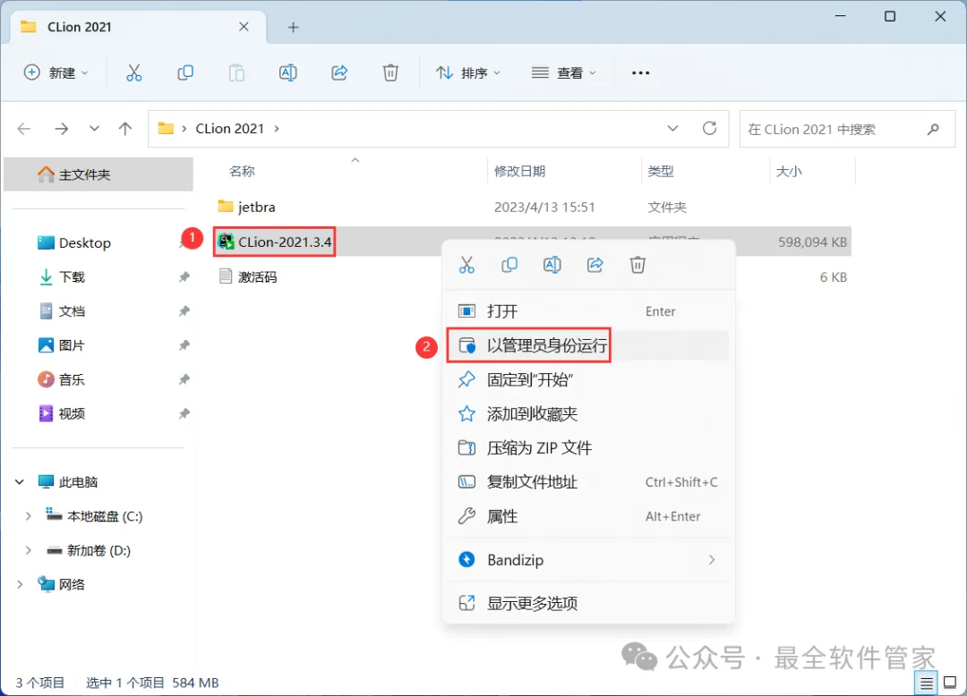Click Cut icon in the context menu

pyautogui.click(x=466, y=265)
